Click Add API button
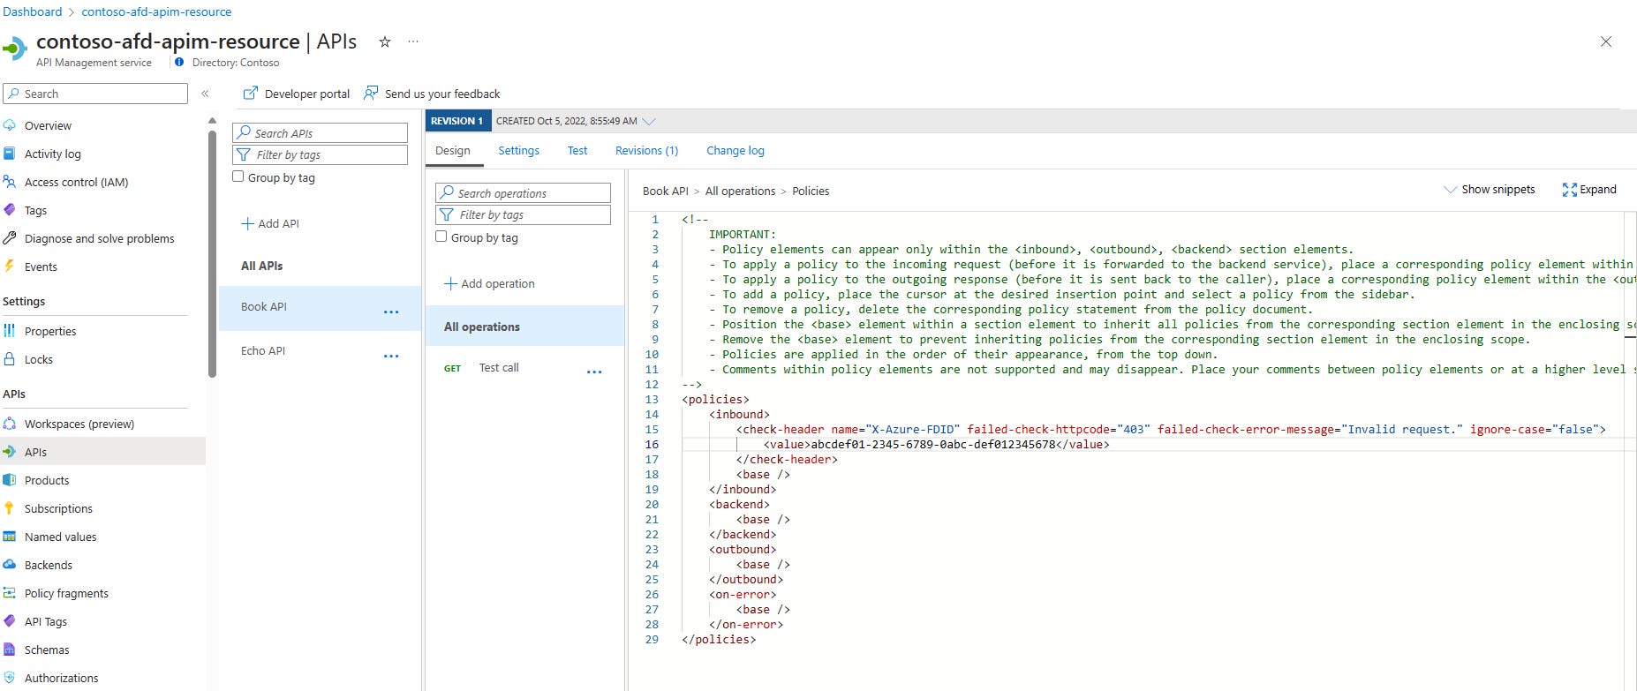Image resolution: width=1637 pixels, height=691 pixels. 270,224
